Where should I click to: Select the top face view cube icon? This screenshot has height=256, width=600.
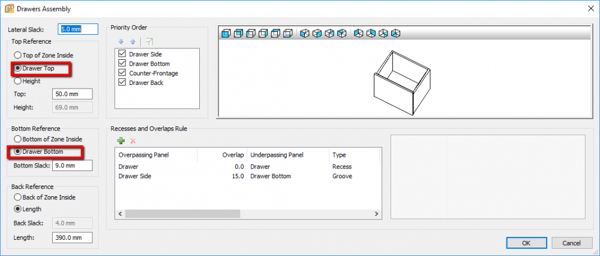point(275,33)
